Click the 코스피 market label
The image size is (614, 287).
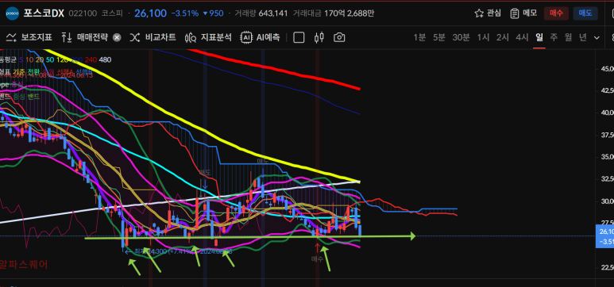111,13
